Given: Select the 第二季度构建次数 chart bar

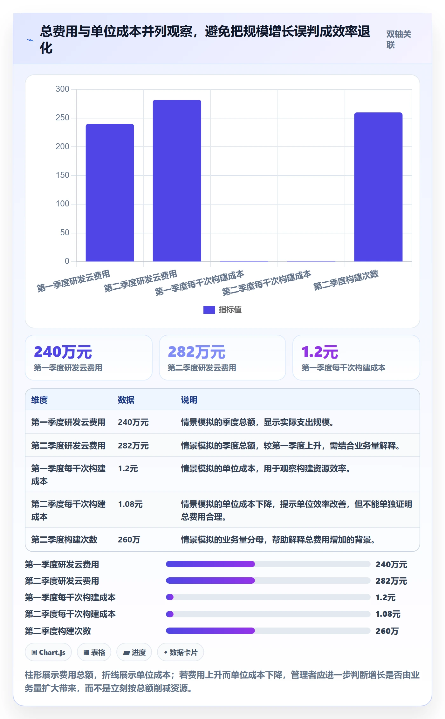Looking at the screenshot, I should 378,187.
